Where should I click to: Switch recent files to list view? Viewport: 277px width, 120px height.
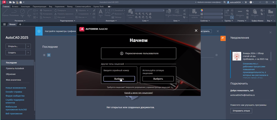(44, 55)
